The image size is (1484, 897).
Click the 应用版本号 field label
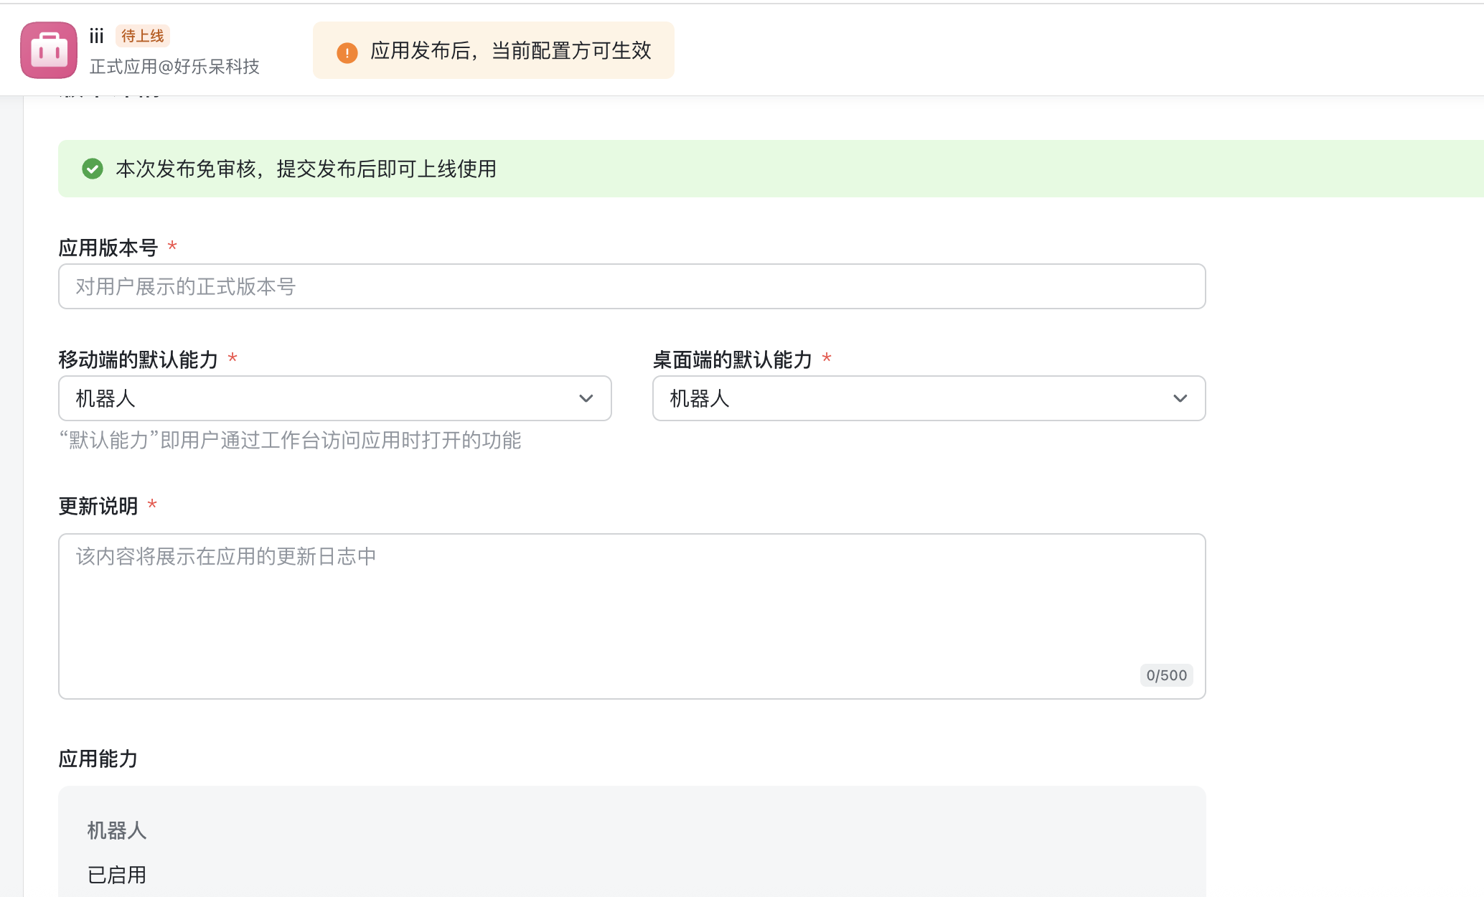108,248
